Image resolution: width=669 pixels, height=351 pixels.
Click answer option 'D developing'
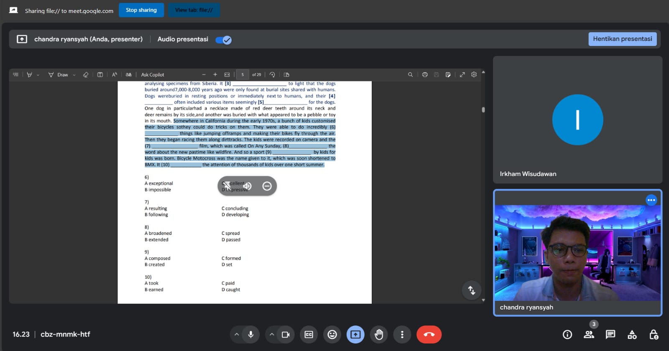[x=235, y=215]
